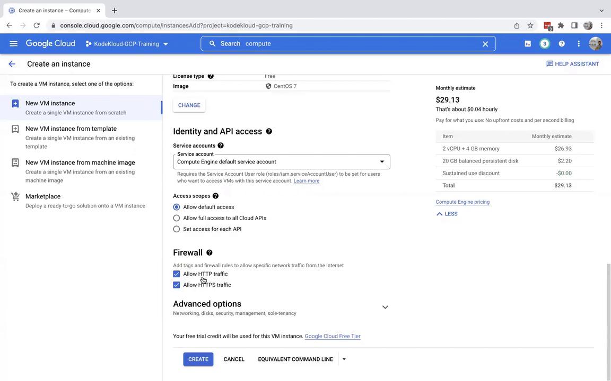Viewport: 611px width, 381px height.
Task: Click the Sustained use discount row
Action: (514, 174)
